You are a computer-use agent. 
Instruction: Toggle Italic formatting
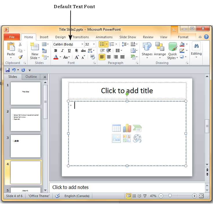[x=62, y=51]
